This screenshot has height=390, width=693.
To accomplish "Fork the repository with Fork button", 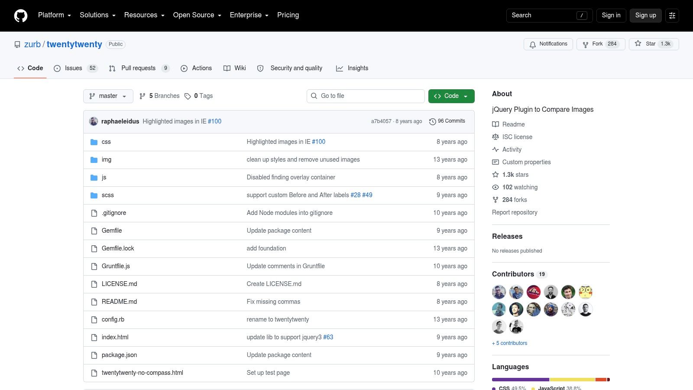I will 601,44.
